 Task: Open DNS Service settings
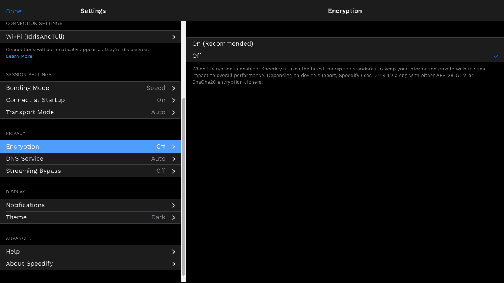pyautogui.click(x=90, y=159)
